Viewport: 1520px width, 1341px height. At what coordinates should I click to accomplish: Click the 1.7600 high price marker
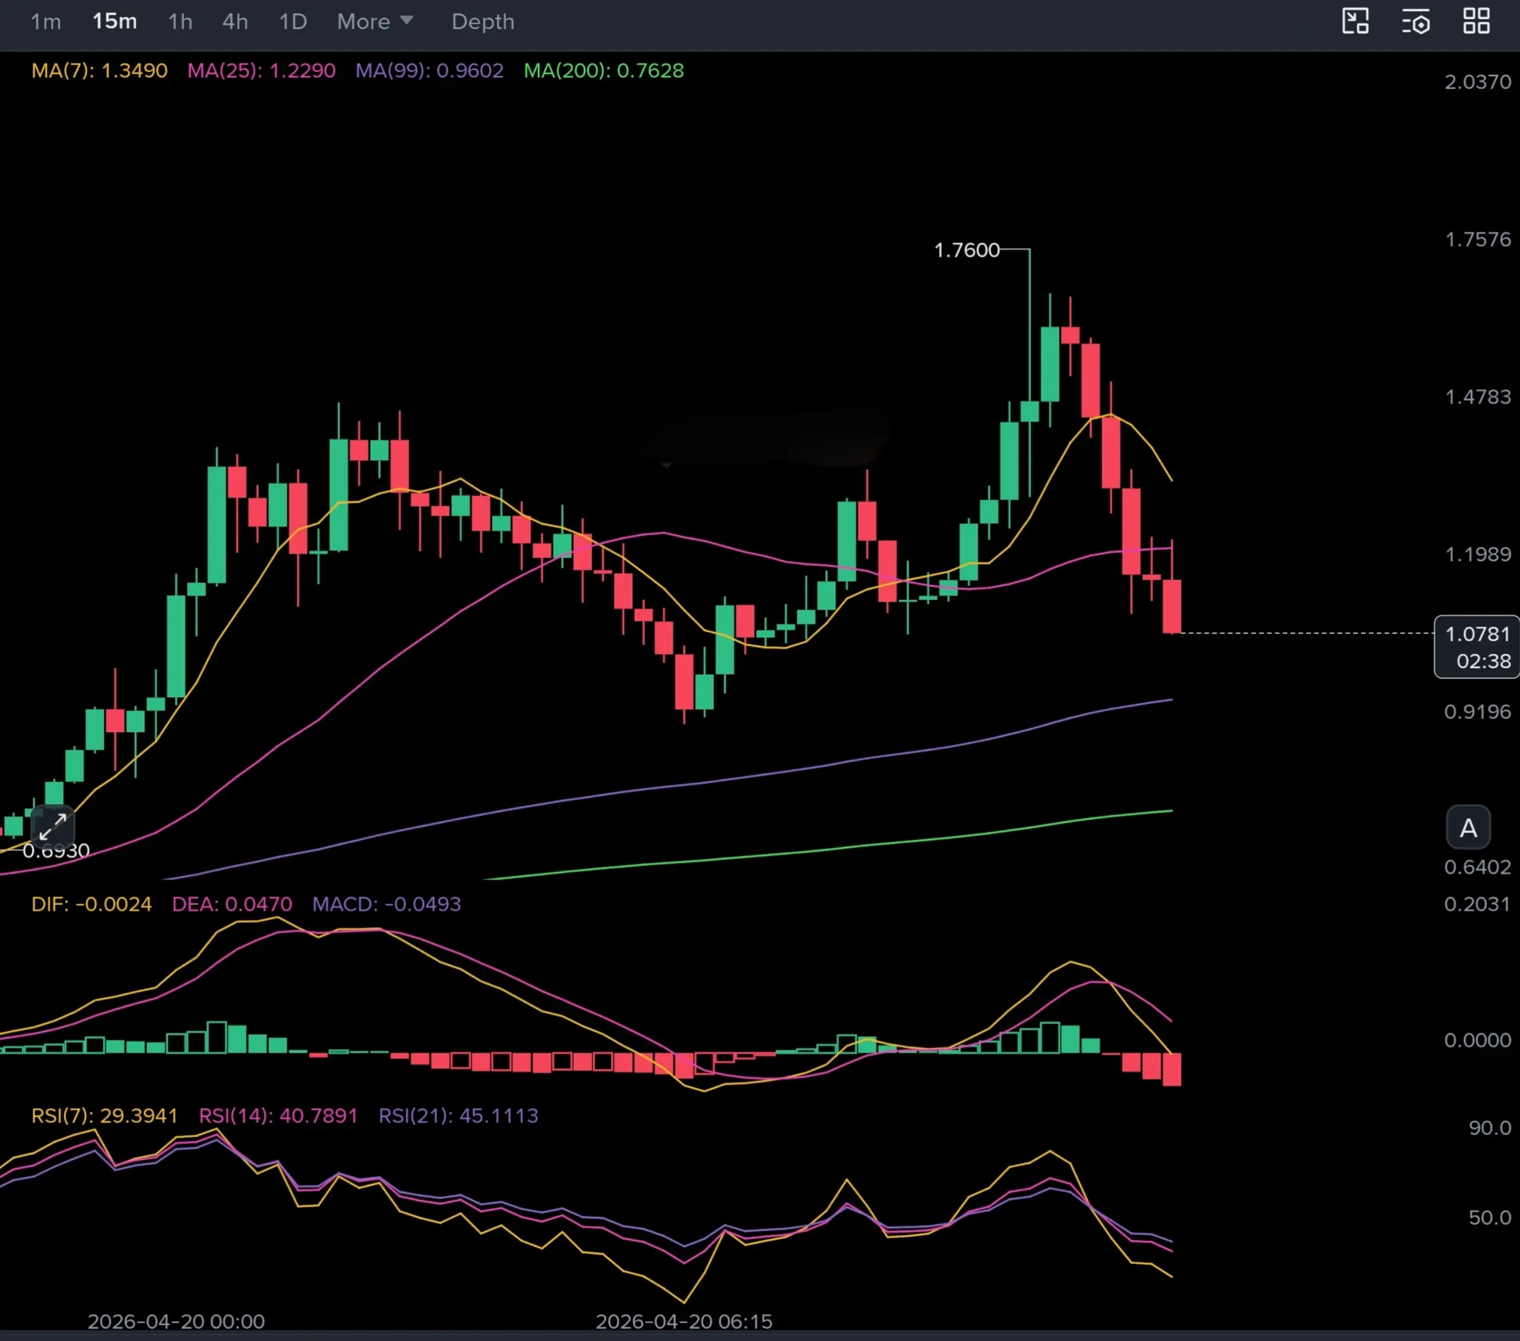pos(966,250)
